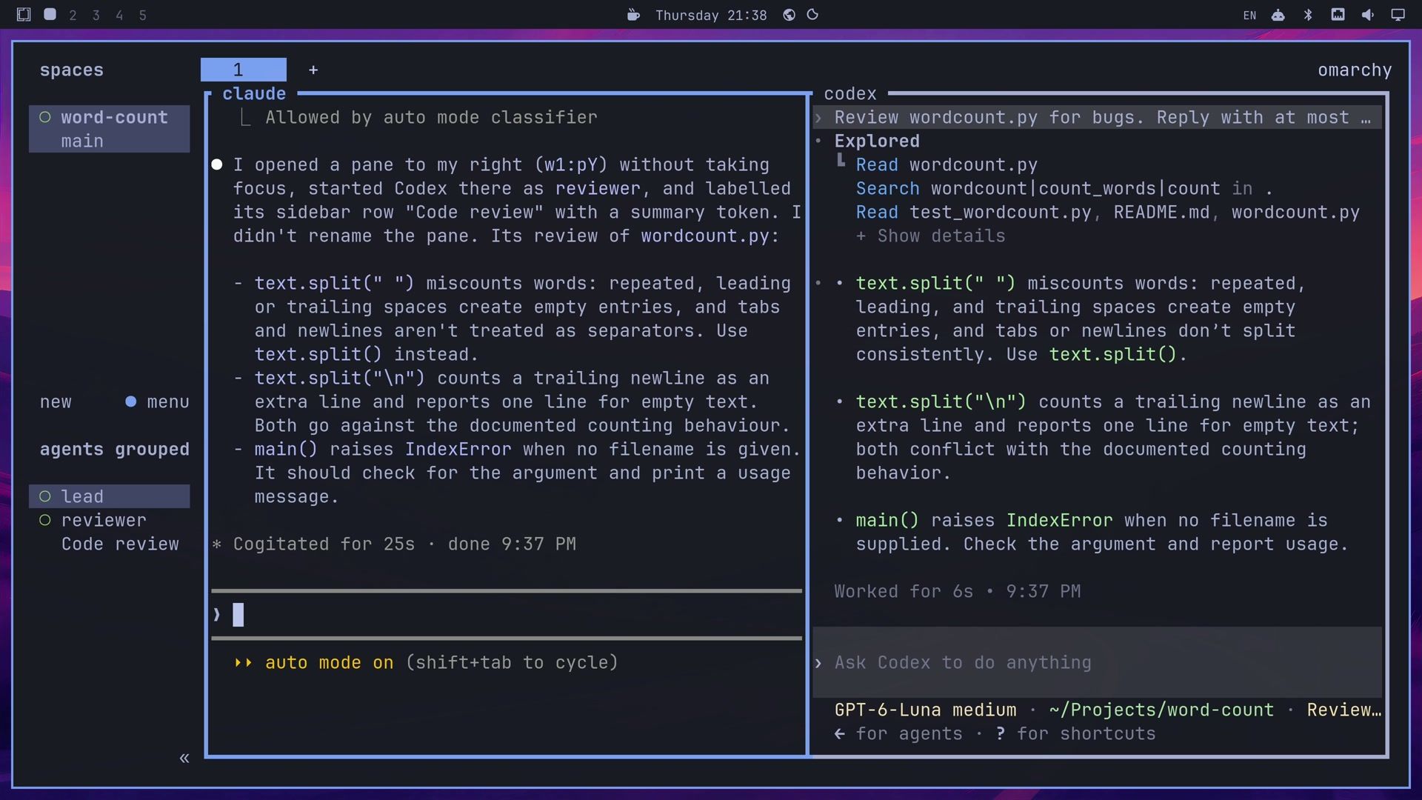Click the robot icon in system tray
The height and width of the screenshot is (800, 1422).
pos(1278,15)
